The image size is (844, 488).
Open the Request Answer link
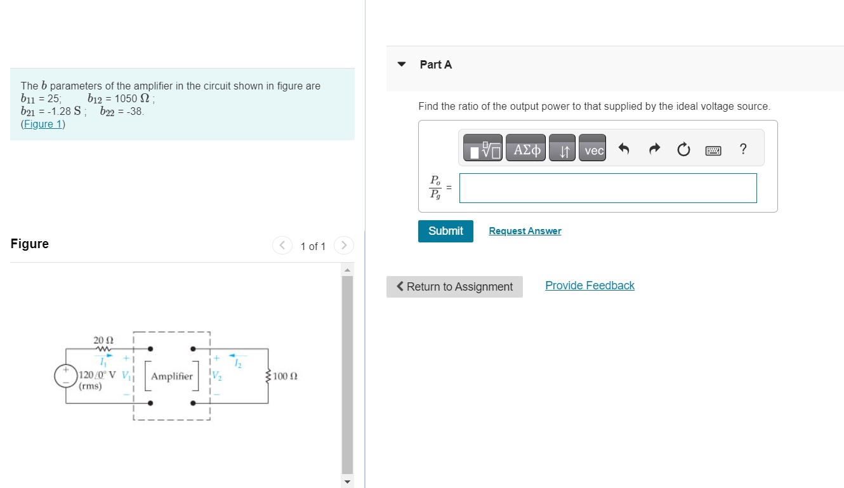coord(524,230)
